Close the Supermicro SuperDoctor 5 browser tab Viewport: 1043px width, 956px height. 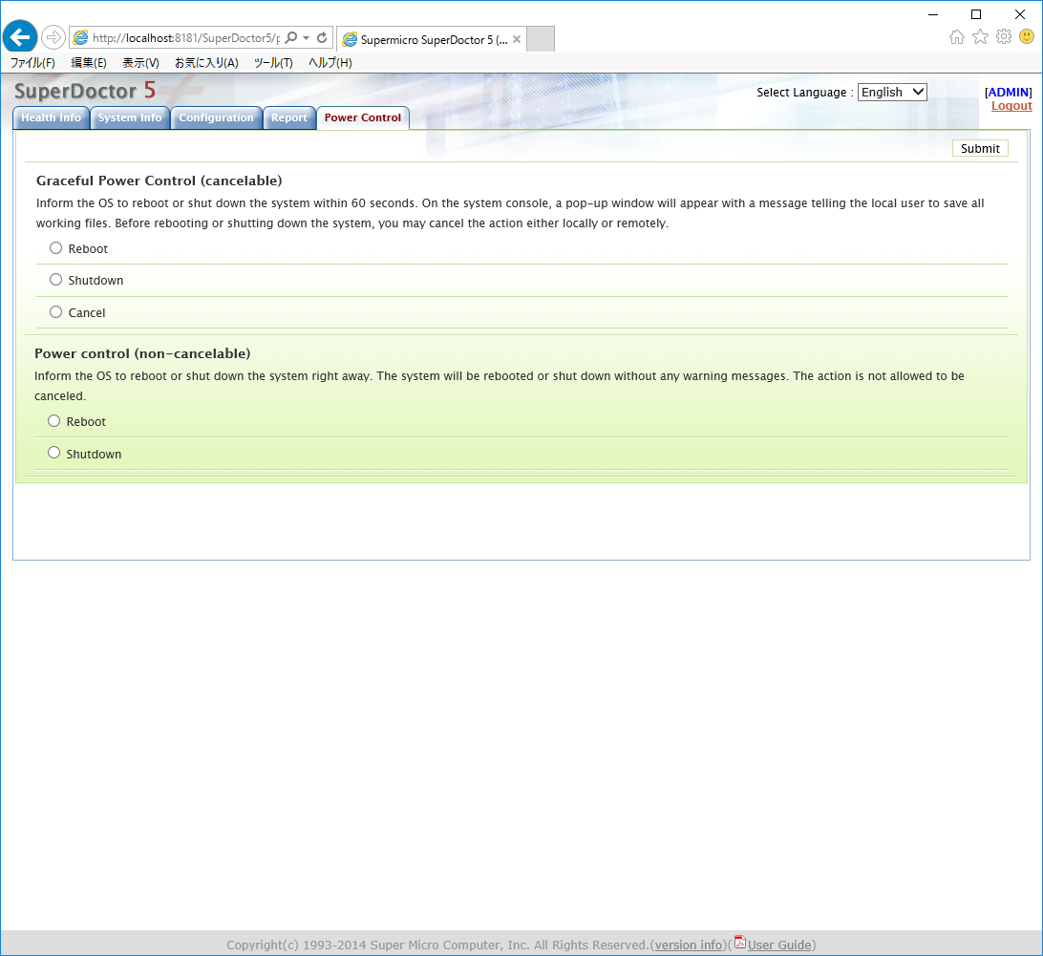(x=517, y=39)
